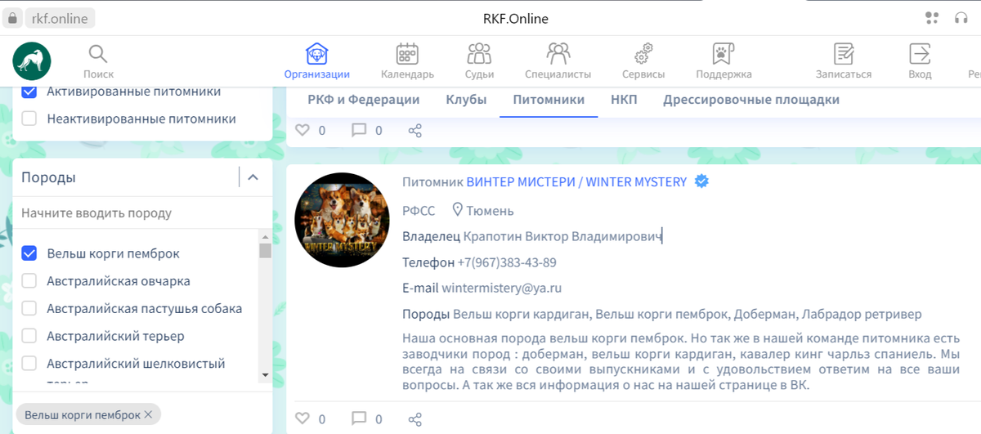Open the Вход login icon
The image size is (981, 434).
920,54
